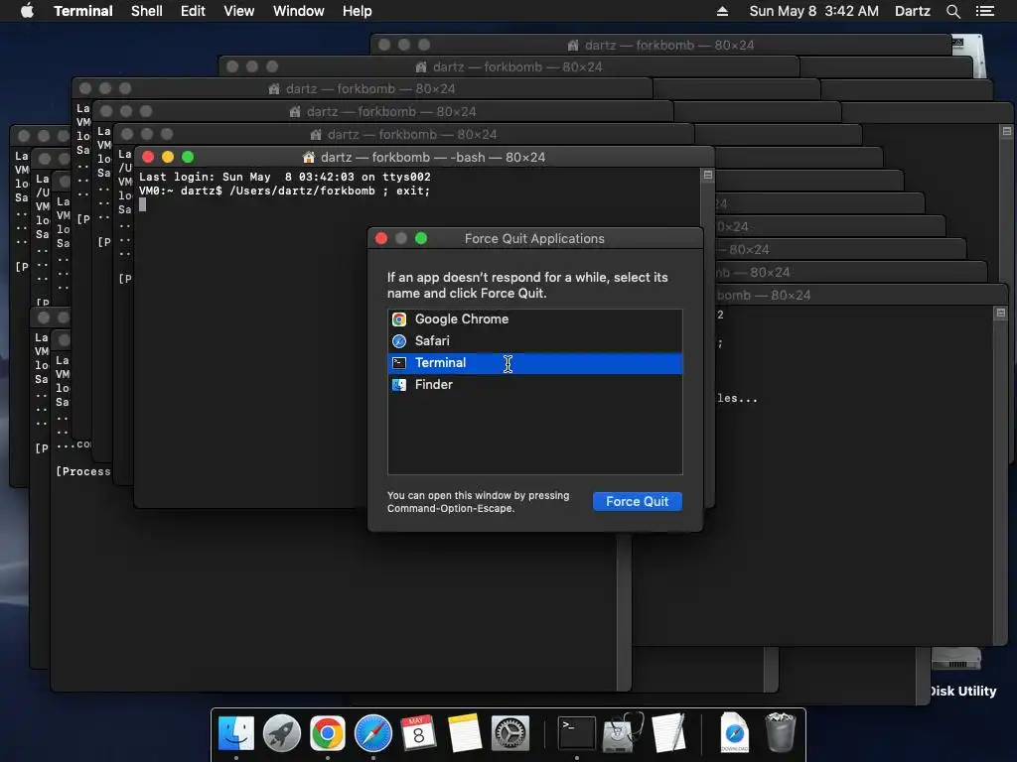
Task: Open the Trash in the Dock
Action: click(x=781, y=733)
